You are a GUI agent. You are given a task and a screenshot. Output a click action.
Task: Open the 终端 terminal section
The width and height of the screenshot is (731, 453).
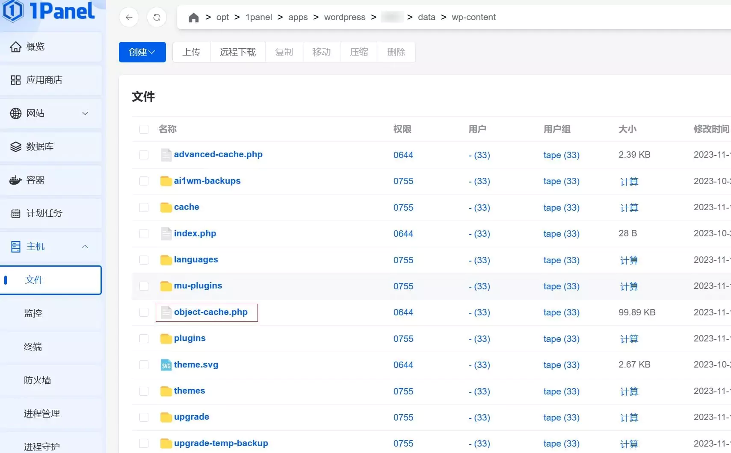[x=33, y=347]
